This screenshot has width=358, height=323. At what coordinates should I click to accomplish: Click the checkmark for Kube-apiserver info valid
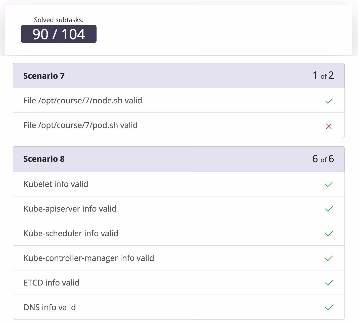click(x=329, y=209)
